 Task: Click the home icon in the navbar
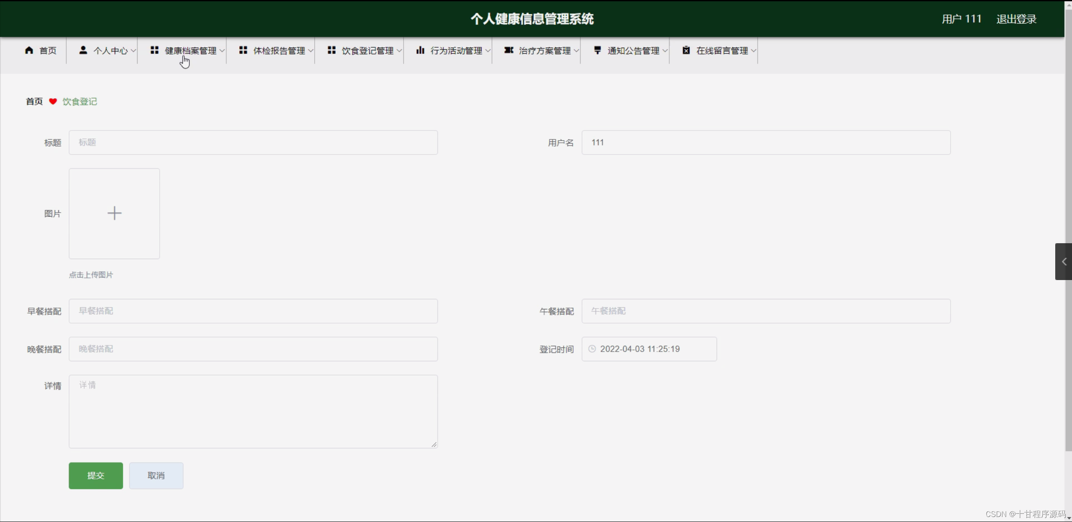coord(29,50)
